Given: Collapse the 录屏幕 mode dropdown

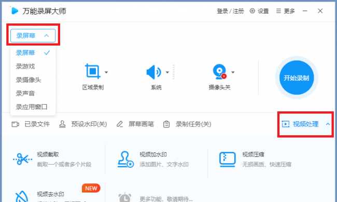Looking at the screenshot, I should point(33,36).
